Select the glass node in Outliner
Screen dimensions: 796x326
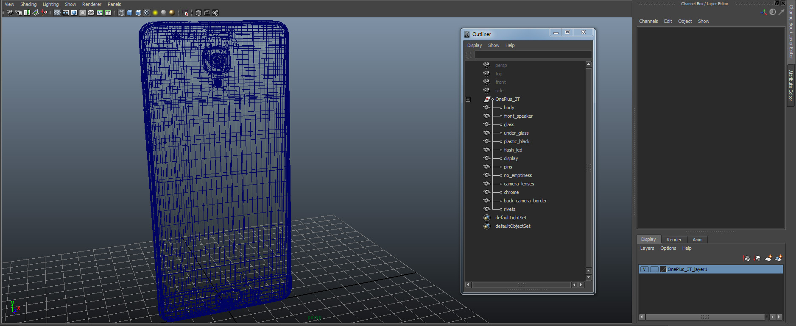click(509, 124)
